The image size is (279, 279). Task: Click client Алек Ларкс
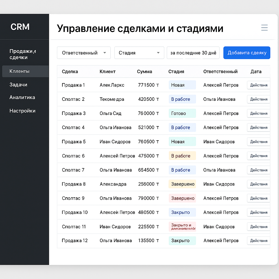click(x=112, y=85)
